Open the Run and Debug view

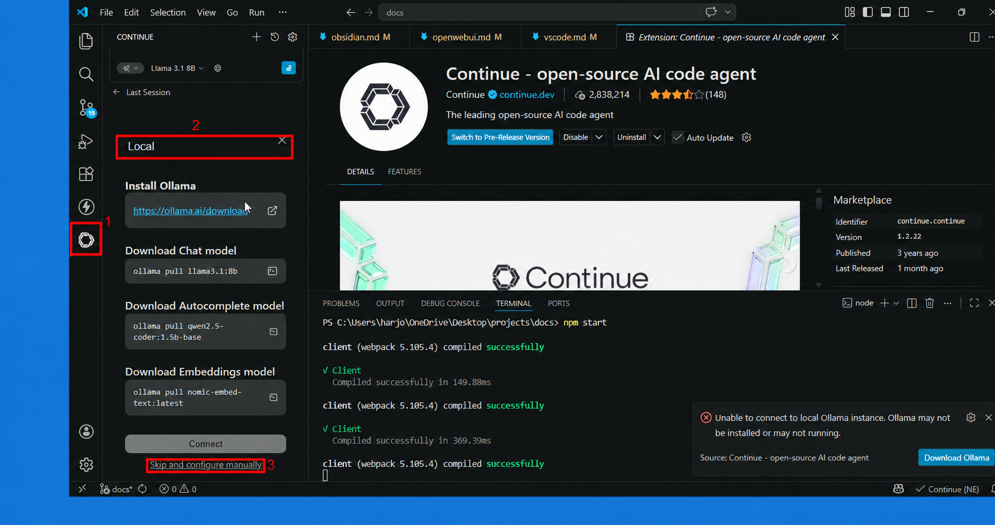pyautogui.click(x=86, y=141)
